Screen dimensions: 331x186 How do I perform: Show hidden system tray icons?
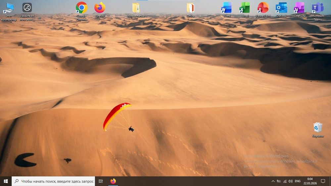pos(273,181)
